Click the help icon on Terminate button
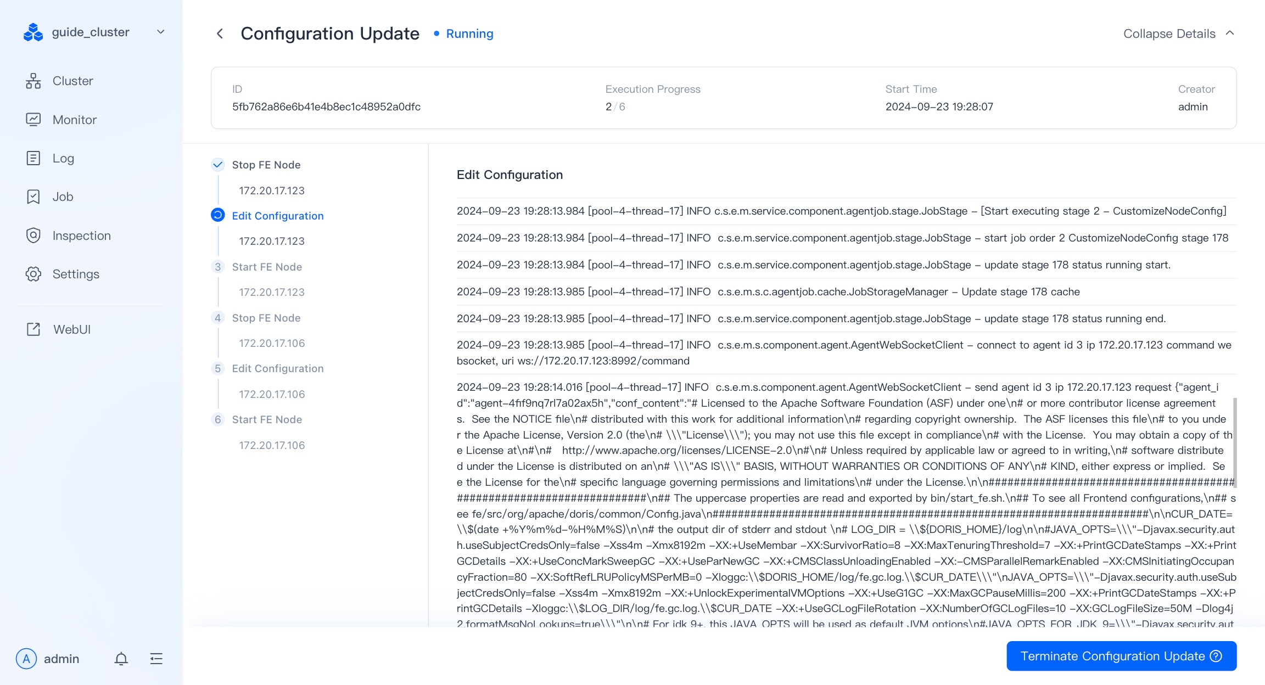Screen dimensions: 1265x685 [x=1216, y=656]
